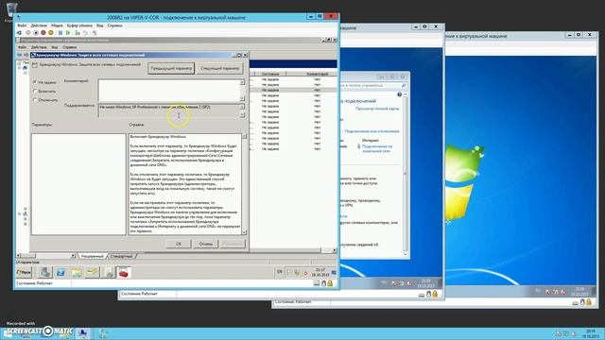This screenshot has height=340, width=605.
Task: Click Состояние: Работает in front VM status bar
Action: coord(34,283)
